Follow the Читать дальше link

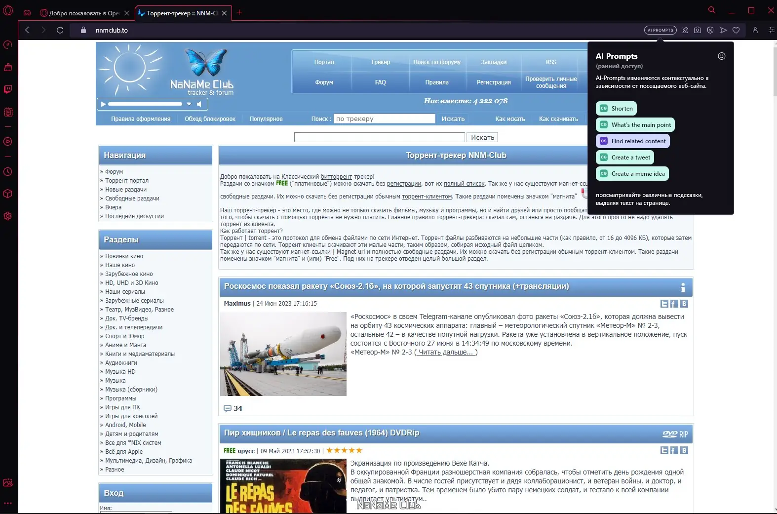click(446, 353)
